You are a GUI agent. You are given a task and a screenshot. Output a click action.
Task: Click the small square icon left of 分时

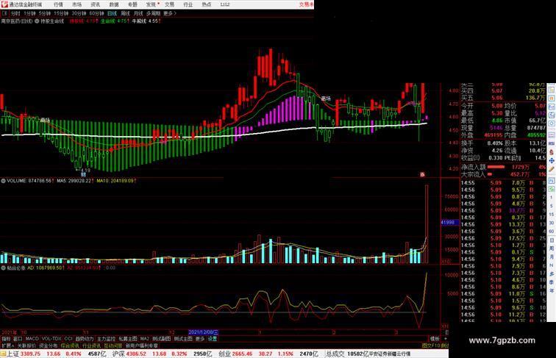point(4,13)
